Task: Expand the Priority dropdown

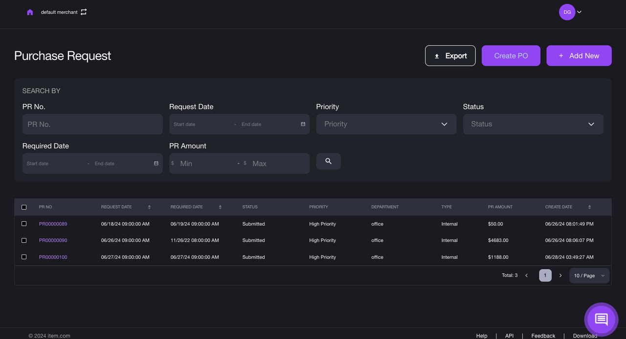Action: coord(386,124)
